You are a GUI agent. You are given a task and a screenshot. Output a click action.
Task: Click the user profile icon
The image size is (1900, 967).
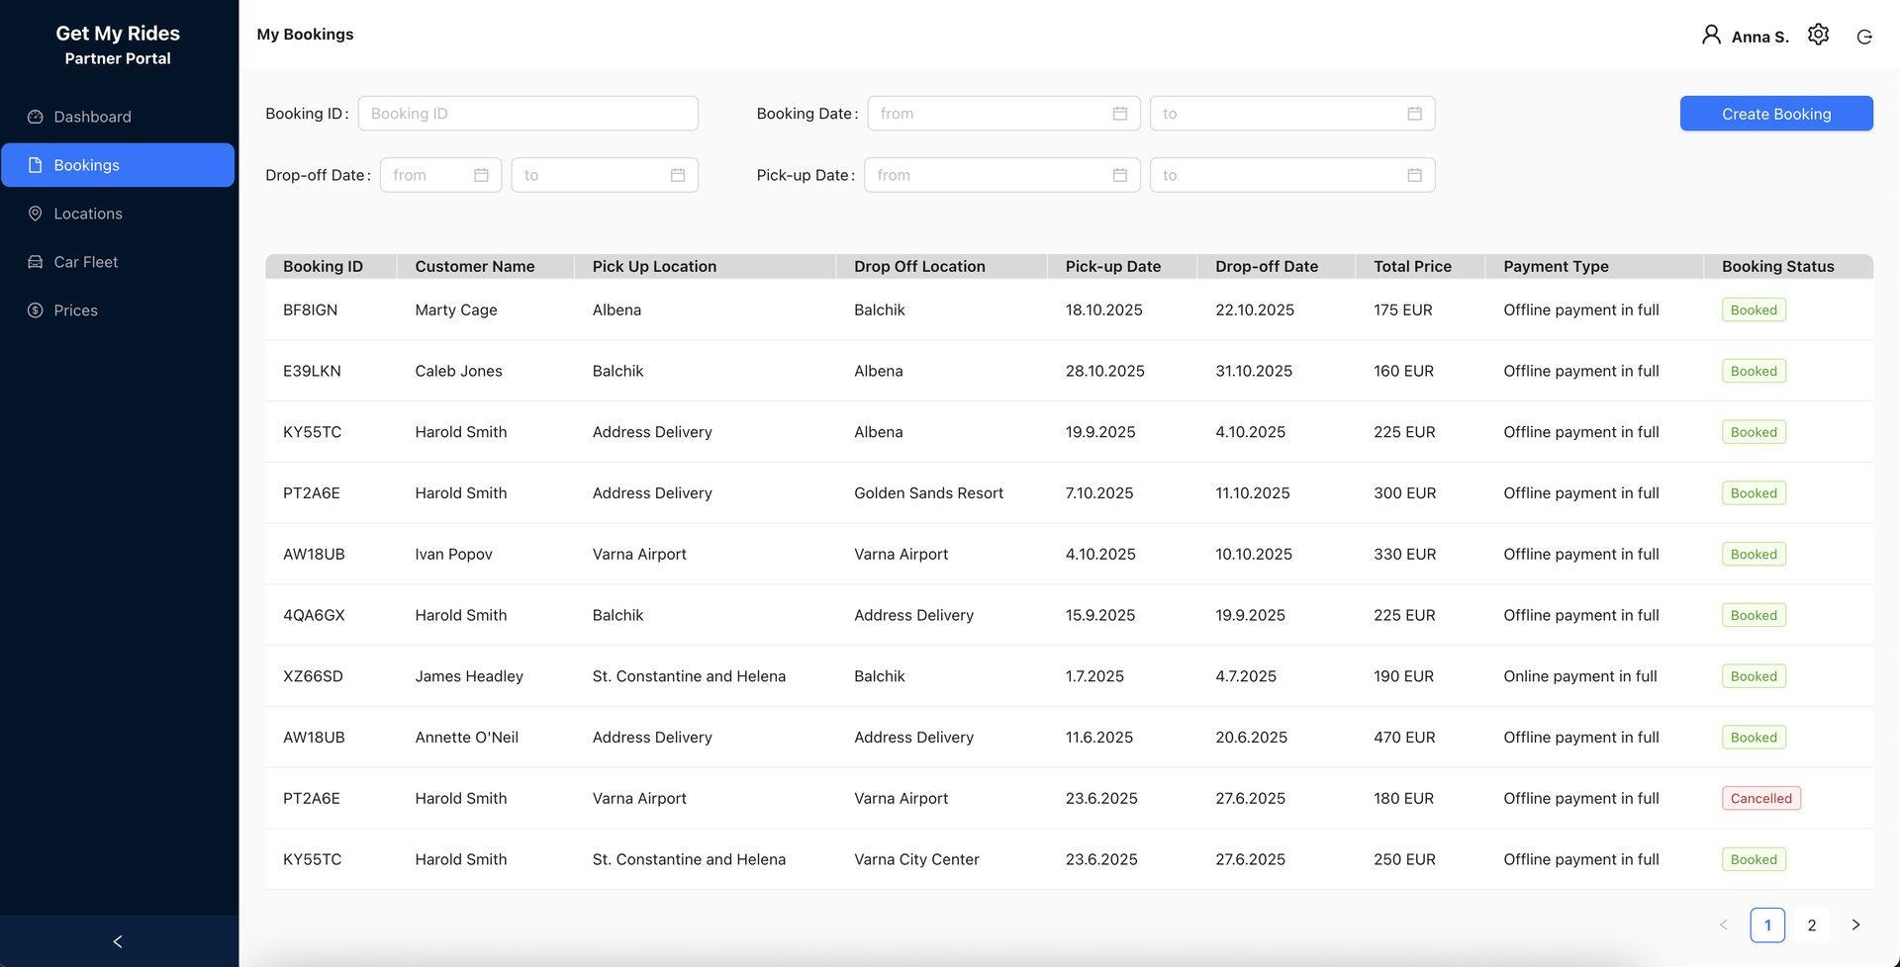tap(1711, 35)
